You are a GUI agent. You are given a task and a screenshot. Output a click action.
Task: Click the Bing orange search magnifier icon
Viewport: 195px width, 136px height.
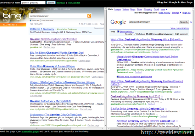tap(89, 16)
